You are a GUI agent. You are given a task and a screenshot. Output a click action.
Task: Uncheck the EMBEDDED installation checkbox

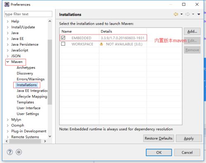(63, 38)
